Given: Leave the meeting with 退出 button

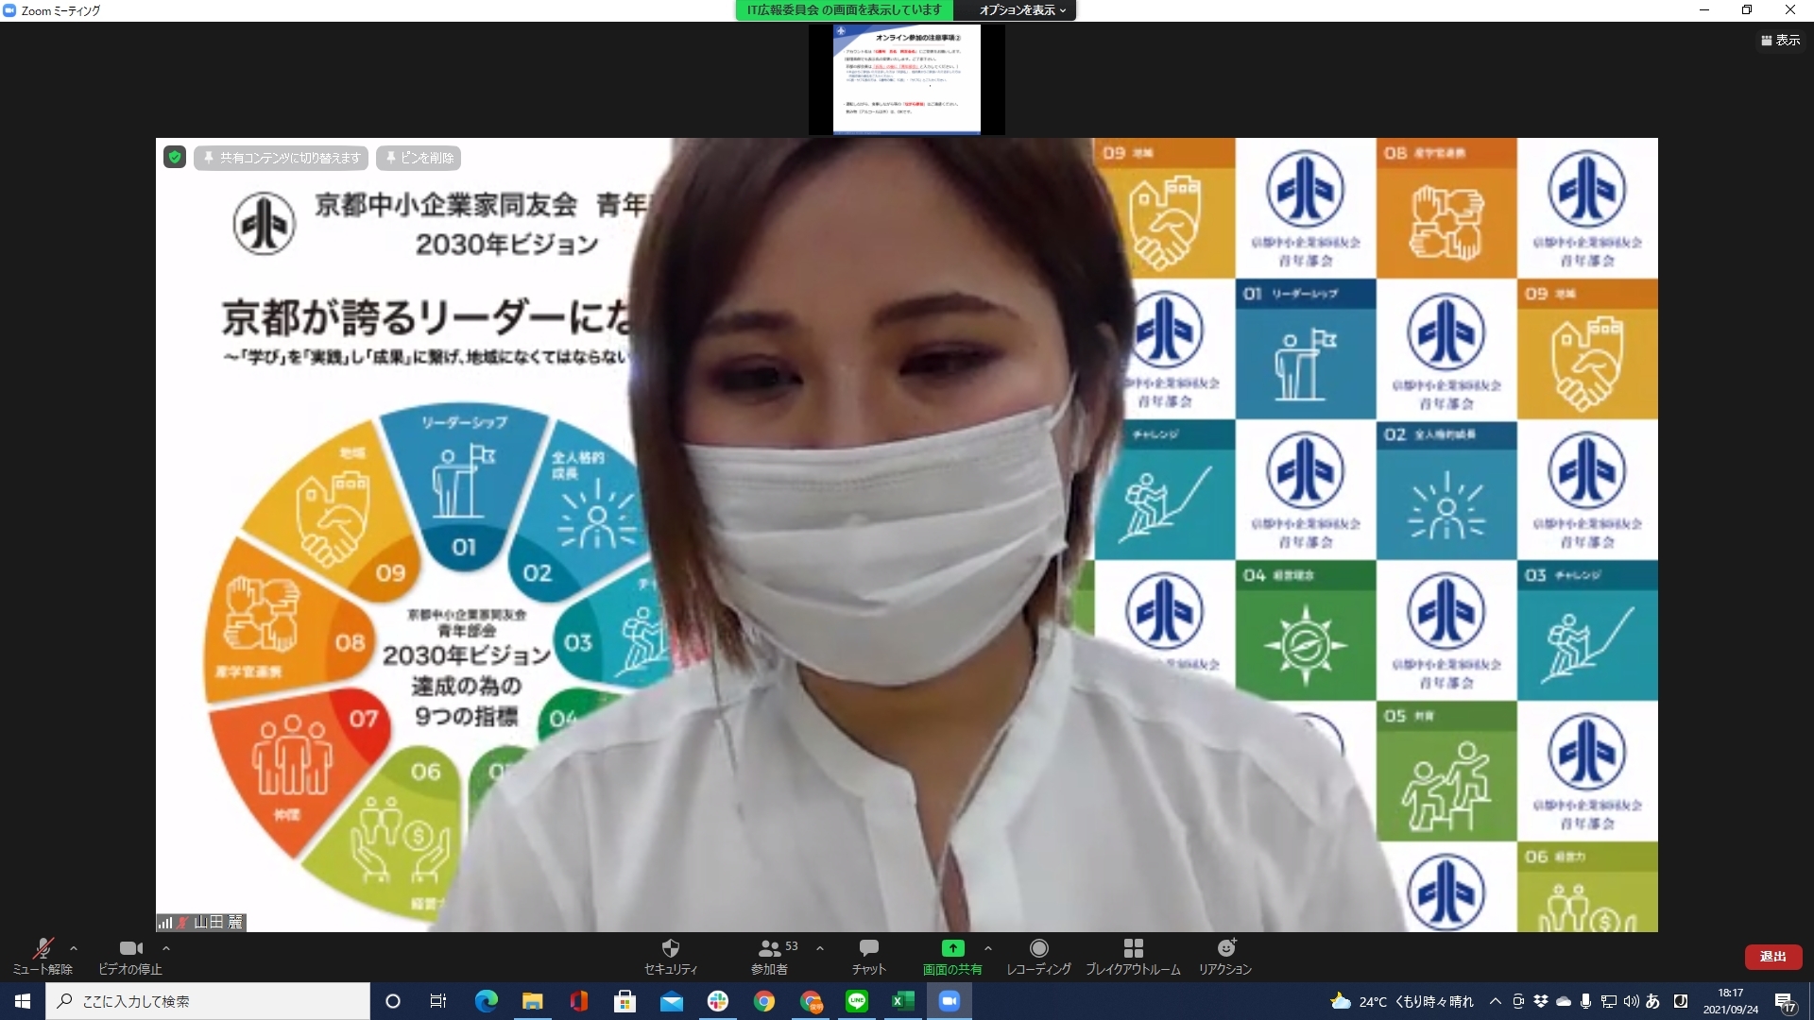Looking at the screenshot, I should pyautogui.click(x=1772, y=957).
